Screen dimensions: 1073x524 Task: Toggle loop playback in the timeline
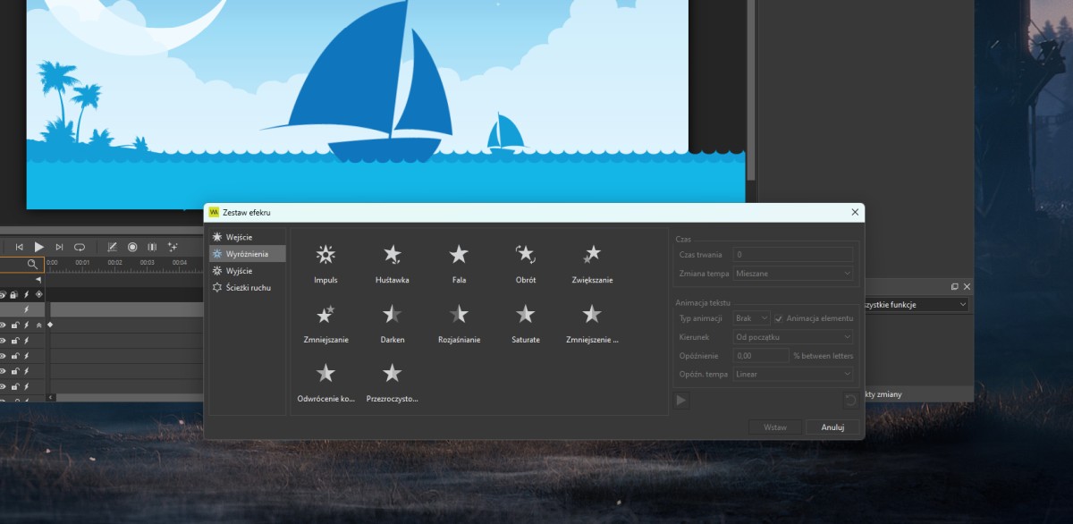(80, 247)
